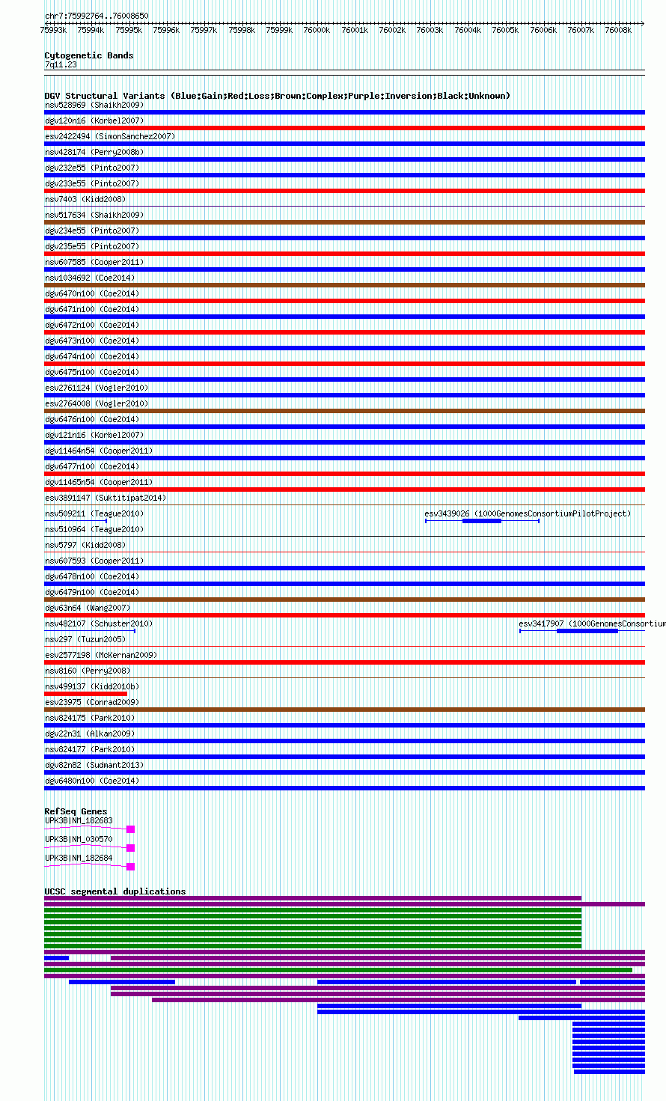Select dgv6475n100 (Coe2014) label
Viewport: 666px width, 1101px height.
click(92, 372)
